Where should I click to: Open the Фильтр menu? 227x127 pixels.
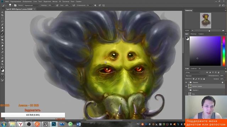55,1
